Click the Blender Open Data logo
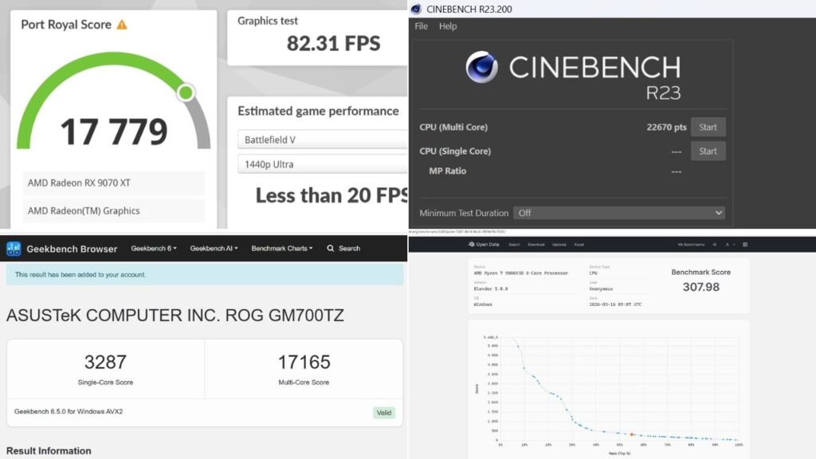This screenshot has height=459, width=816. point(472,245)
